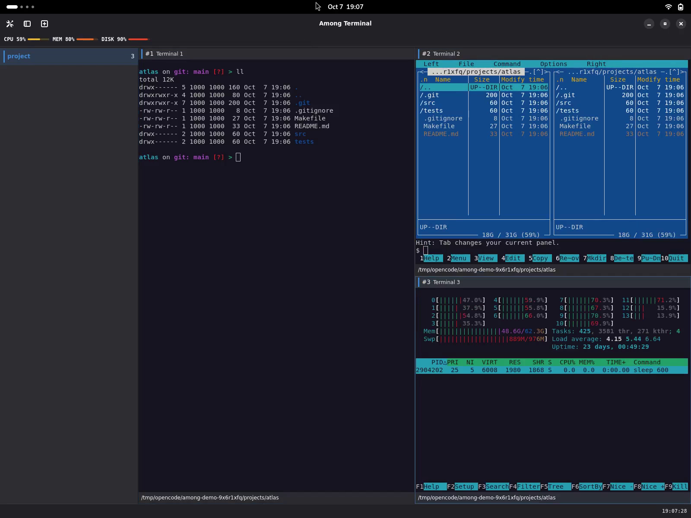The image size is (691, 518).
Task: Click the MEM 80% usage bar
Action: [x=87, y=39]
